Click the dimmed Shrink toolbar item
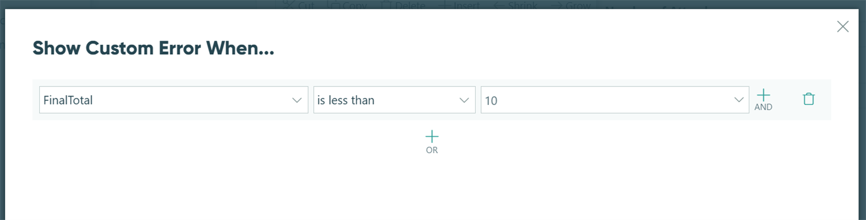The height and width of the screenshot is (220, 866). 516,5
